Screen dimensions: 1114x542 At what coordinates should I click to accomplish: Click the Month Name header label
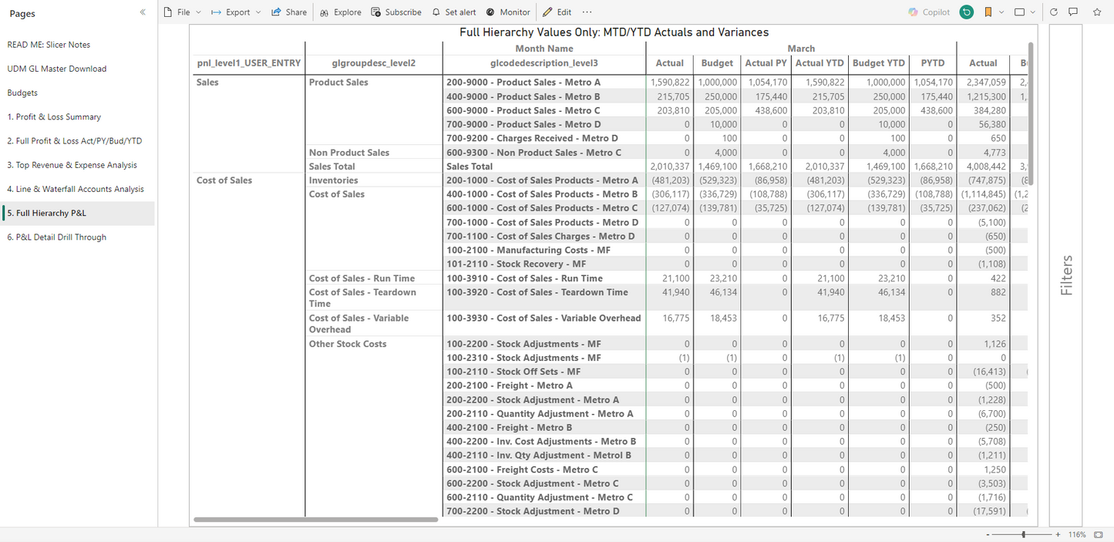(x=544, y=49)
